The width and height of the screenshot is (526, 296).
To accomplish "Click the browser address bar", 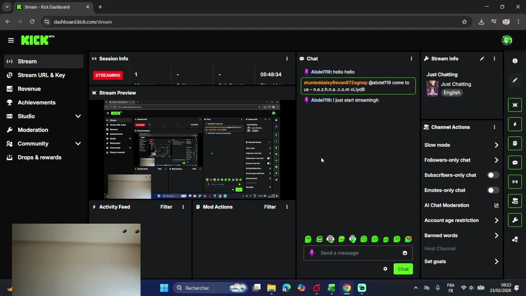I will (x=256, y=22).
